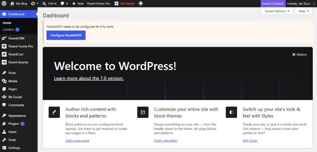
Task: Click the Pages sidebar icon
Action: (x=4, y=89)
